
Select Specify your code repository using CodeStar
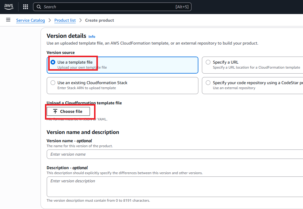click(208, 83)
